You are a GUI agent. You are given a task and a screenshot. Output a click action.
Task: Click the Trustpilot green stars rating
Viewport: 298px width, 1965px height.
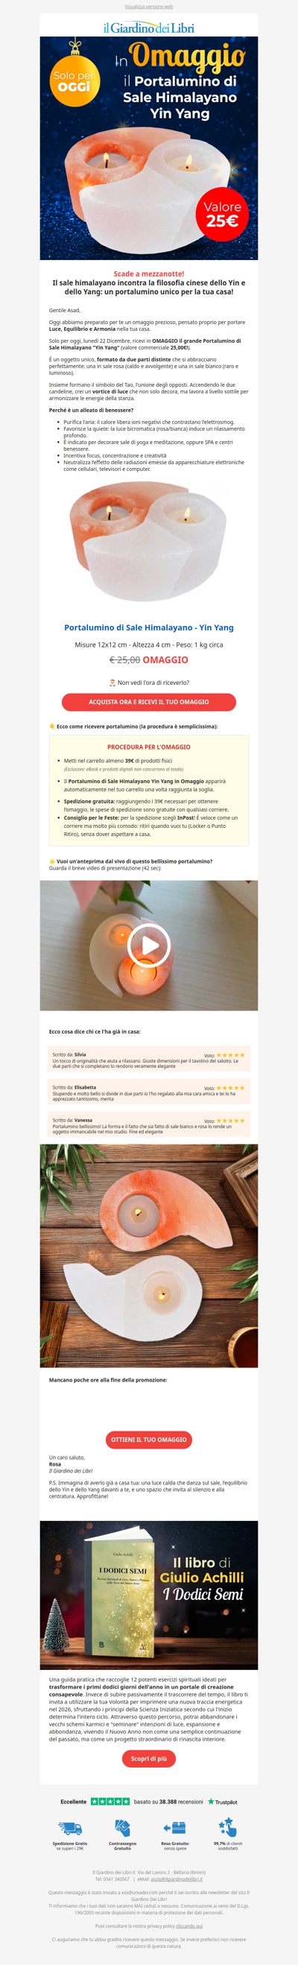point(110,1802)
